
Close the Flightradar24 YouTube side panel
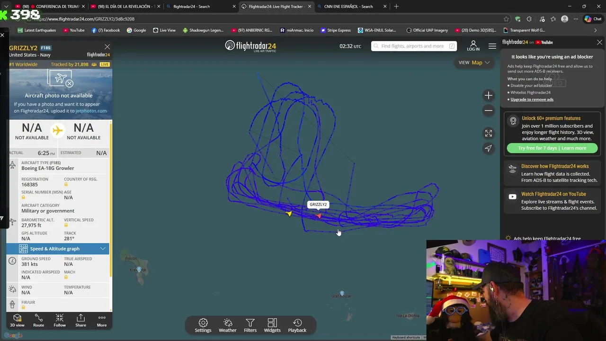599,42
